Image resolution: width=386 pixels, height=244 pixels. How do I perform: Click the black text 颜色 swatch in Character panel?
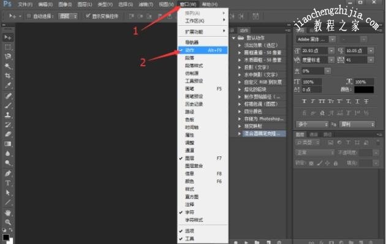click(364, 90)
